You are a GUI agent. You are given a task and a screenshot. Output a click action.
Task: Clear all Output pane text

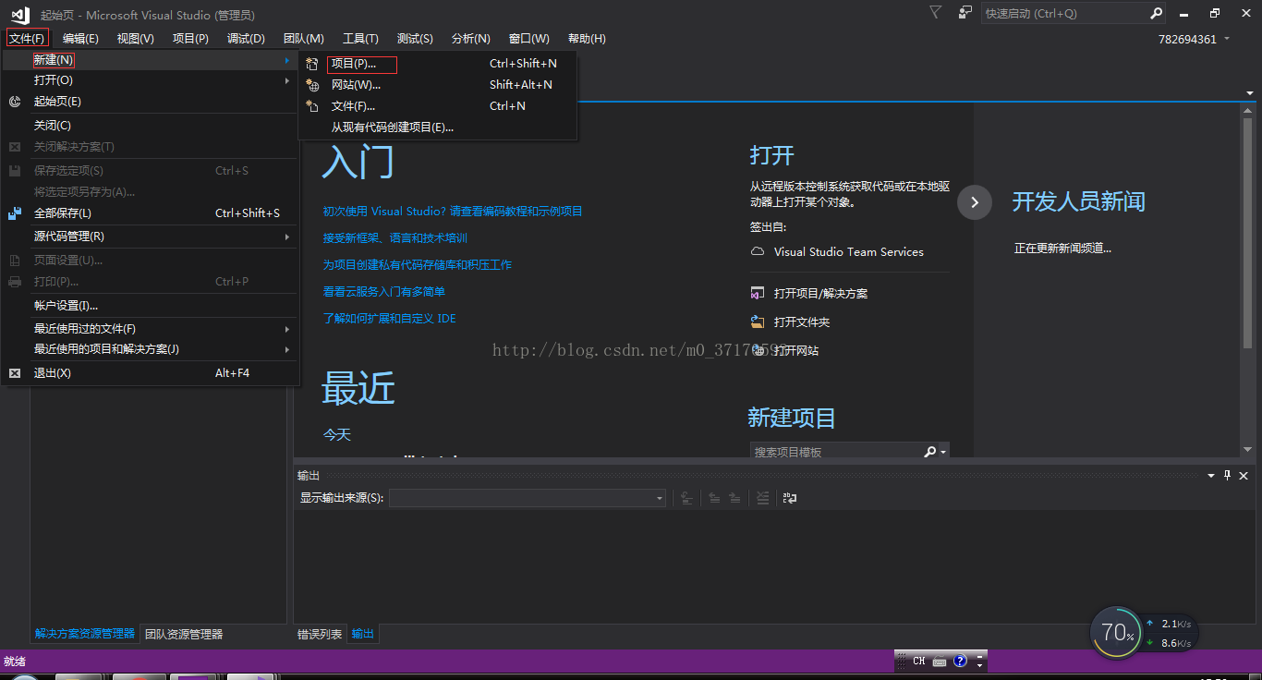click(x=762, y=498)
